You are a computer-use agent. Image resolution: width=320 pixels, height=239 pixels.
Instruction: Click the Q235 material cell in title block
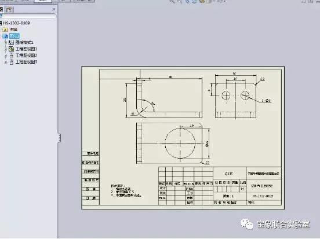tap(228, 174)
